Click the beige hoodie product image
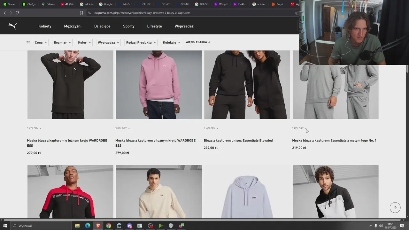Image resolution: width=409 pixels, height=230 pixels. (159, 192)
